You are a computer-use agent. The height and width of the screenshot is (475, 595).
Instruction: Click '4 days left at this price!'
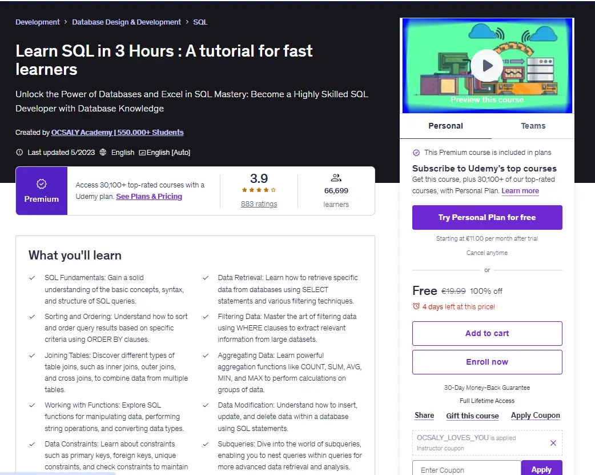(459, 306)
